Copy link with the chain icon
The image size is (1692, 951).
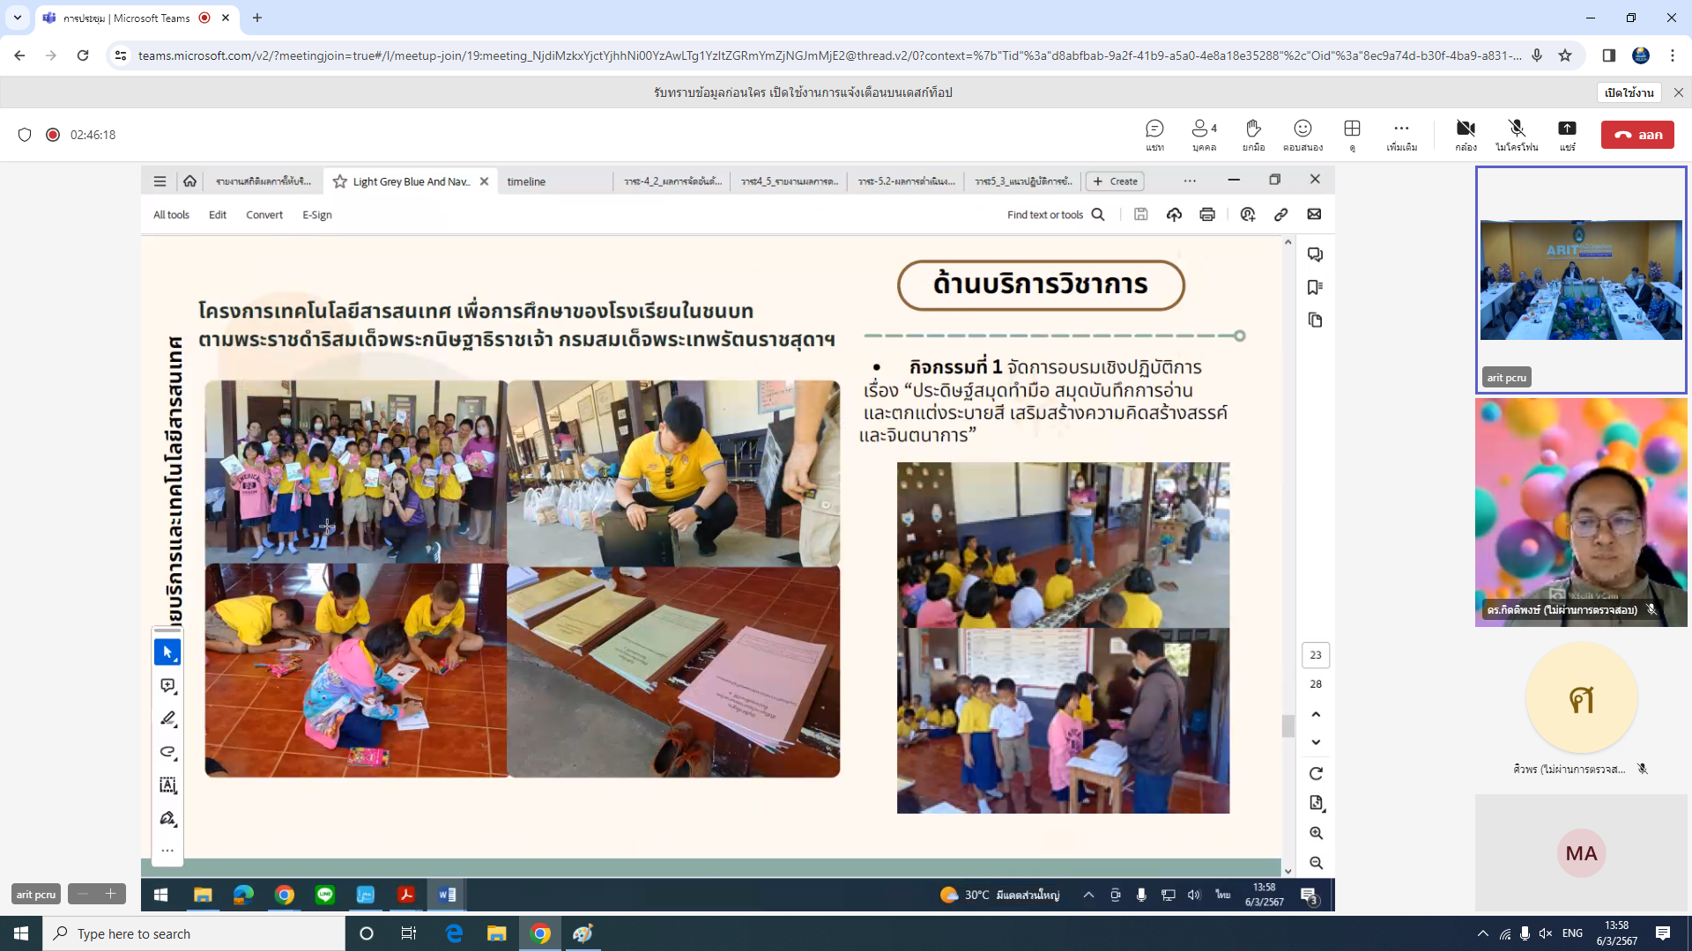tap(1281, 214)
